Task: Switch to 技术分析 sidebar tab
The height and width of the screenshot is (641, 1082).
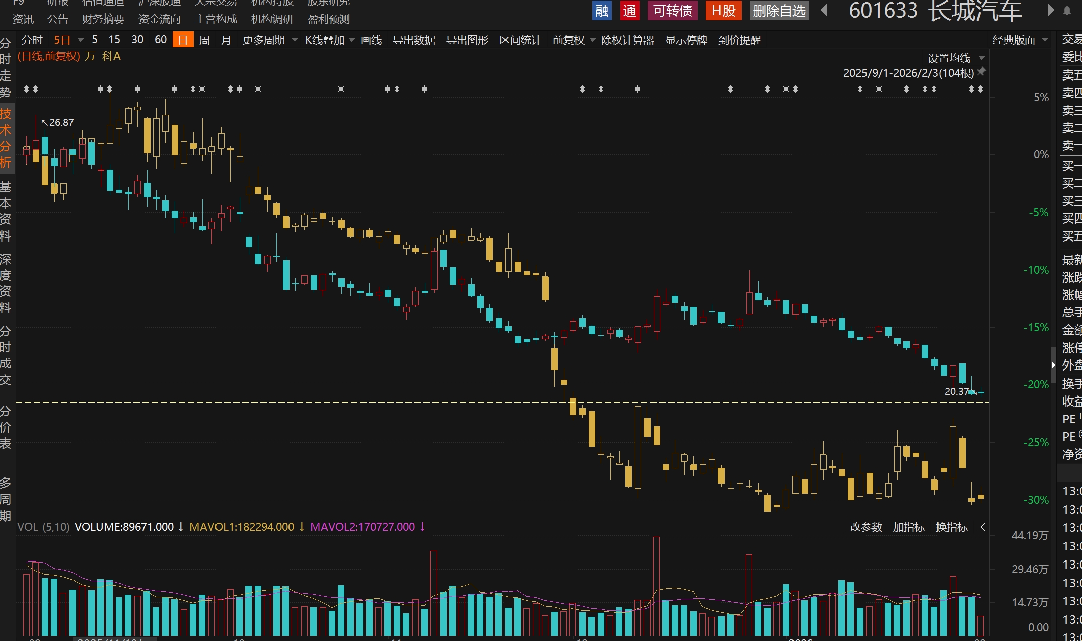Action: tap(6, 138)
